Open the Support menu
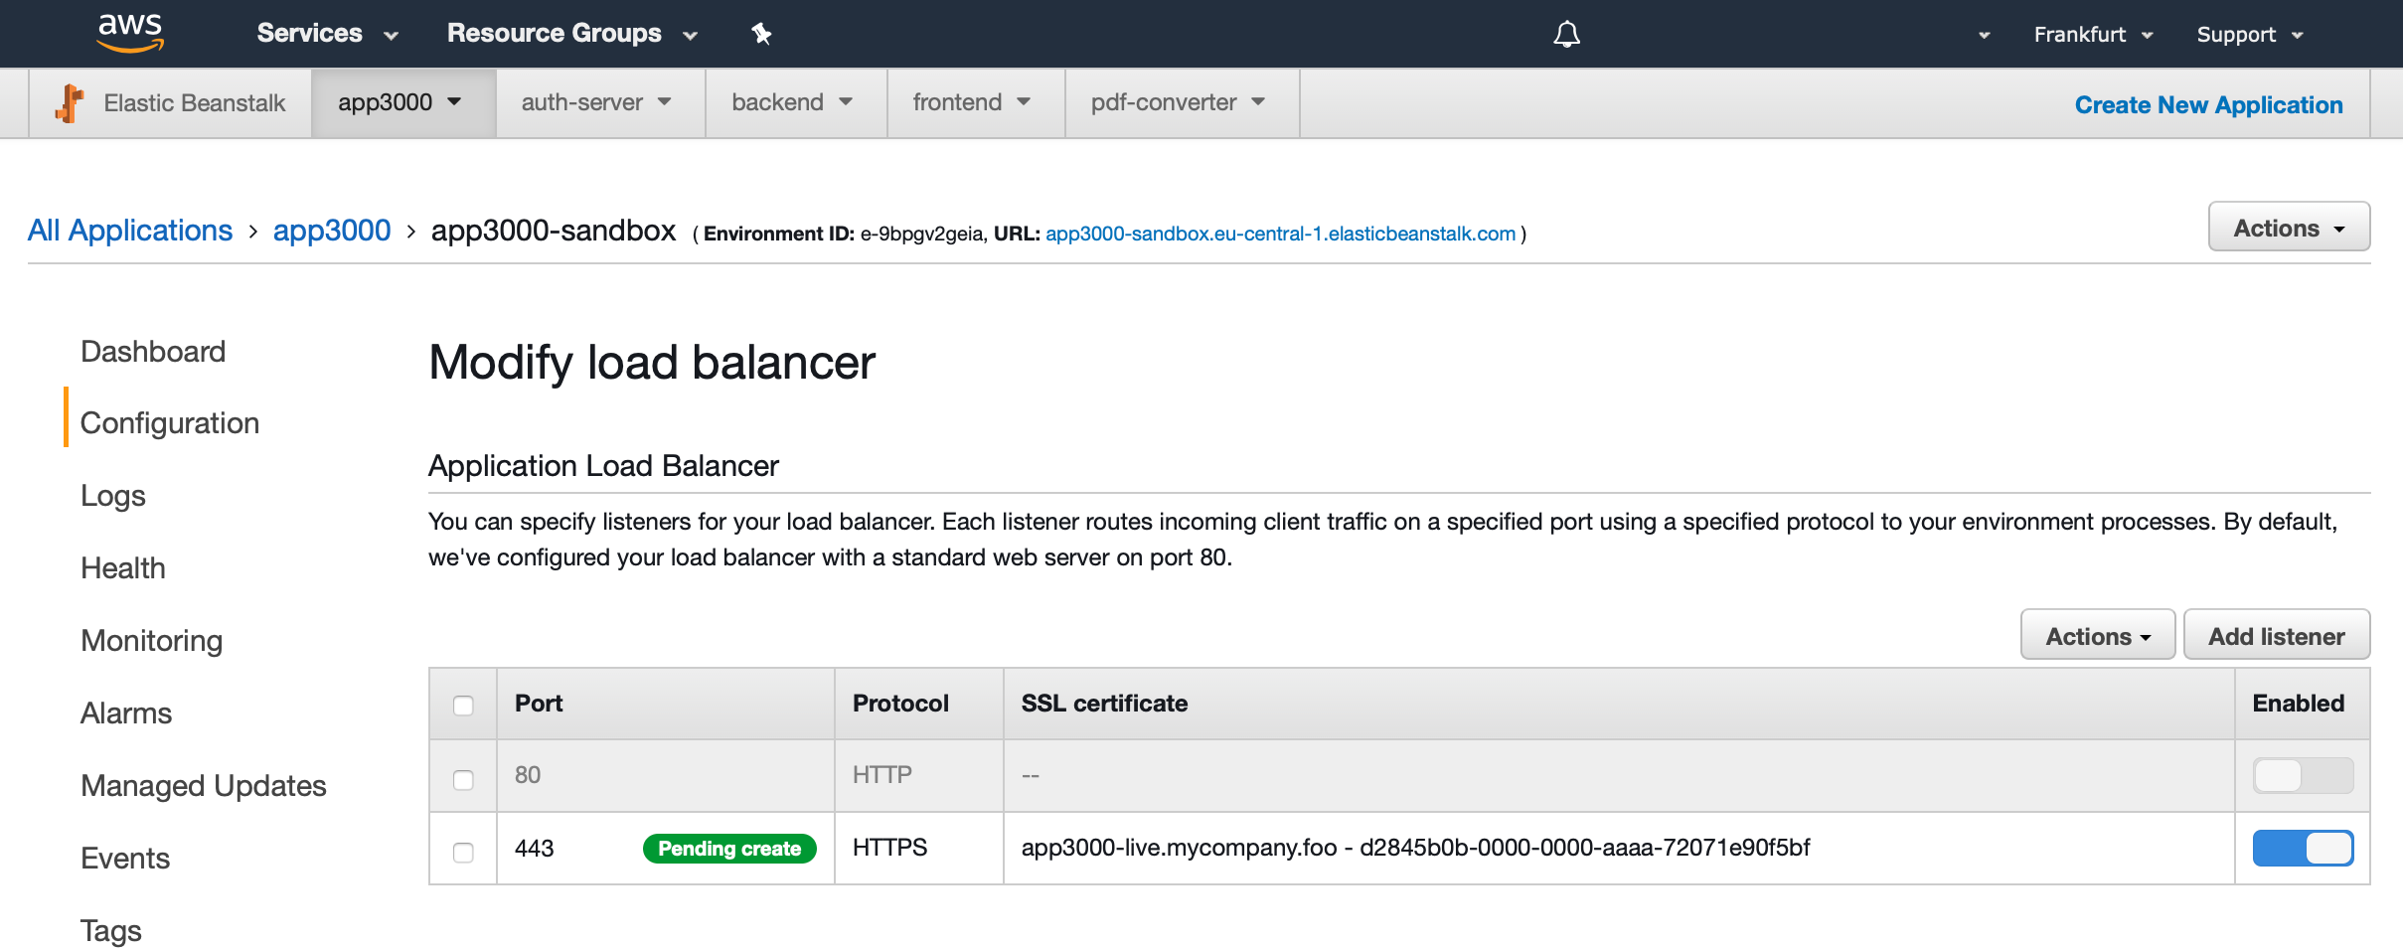2403x948 pixels. 2250,35
